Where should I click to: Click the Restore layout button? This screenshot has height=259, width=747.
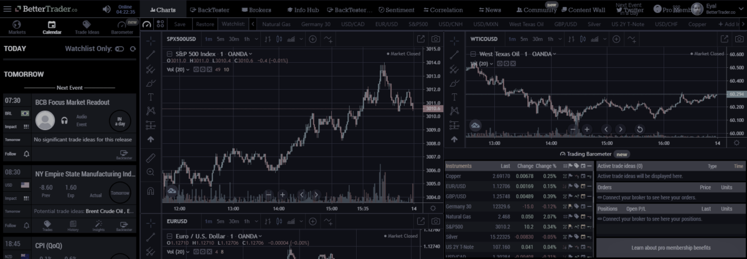coord(204,24)
